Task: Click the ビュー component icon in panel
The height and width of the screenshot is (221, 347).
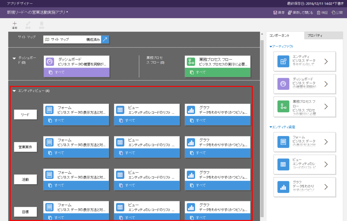Action: pos(283,164)
